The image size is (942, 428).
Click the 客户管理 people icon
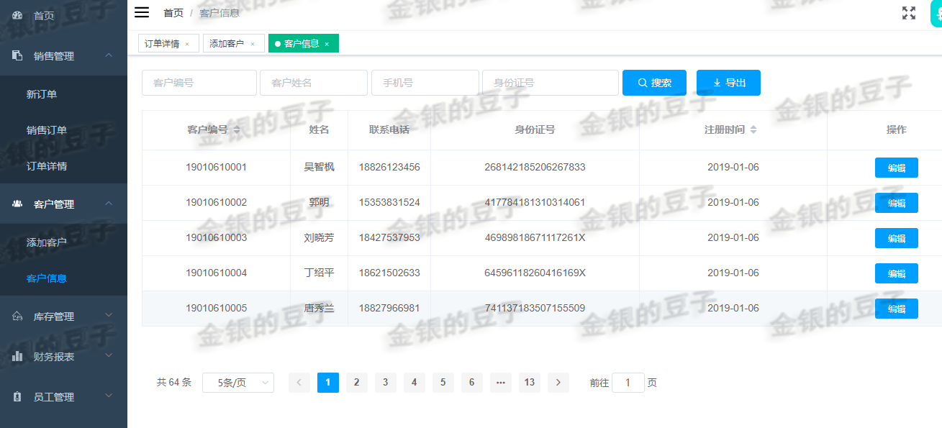click(16, 204)
